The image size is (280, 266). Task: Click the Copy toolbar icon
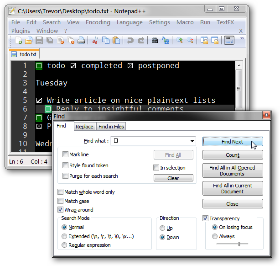[x=106, y=40]
